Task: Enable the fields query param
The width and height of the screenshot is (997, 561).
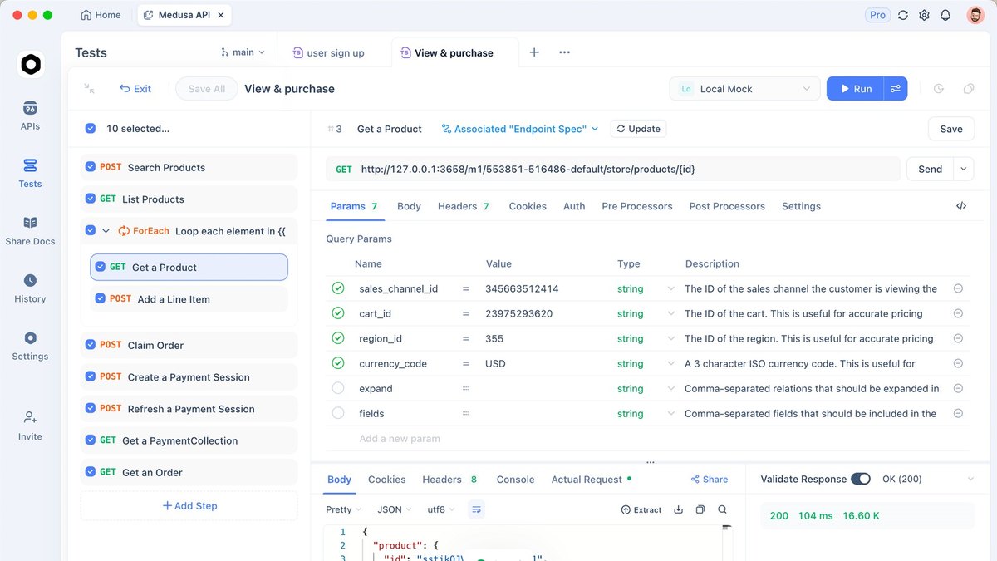Action: [x=338, y=413]
